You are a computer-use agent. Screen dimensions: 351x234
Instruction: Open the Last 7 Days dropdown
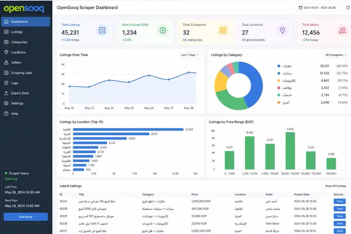click(x=190, y=55)
